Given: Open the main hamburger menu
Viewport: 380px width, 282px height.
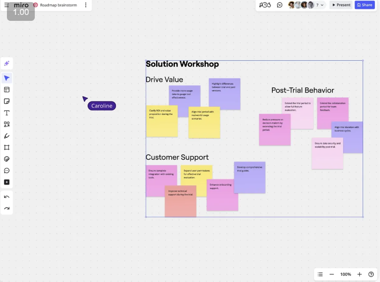Looking at the screenshot, I should (x=7, y=5).
